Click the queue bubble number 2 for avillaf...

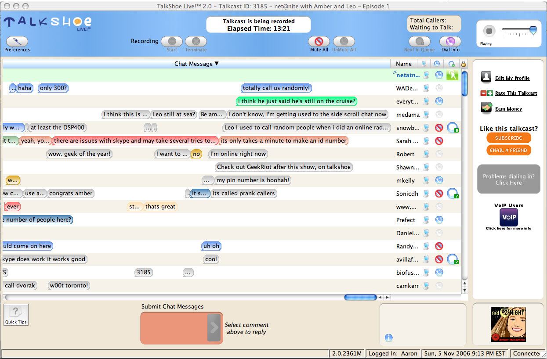pyautogui.click(x=453, y=259)
